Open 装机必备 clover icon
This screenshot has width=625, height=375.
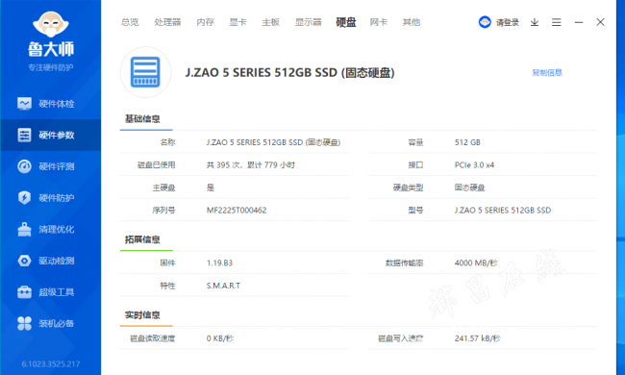[24, 323]
